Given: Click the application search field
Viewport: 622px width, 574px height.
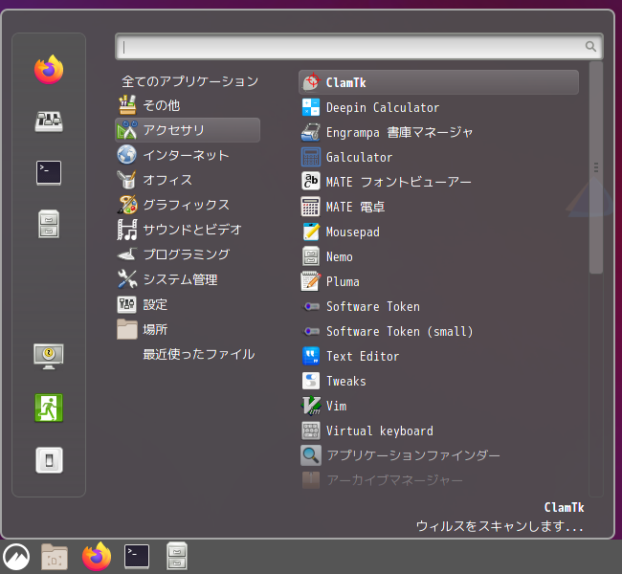Looking at the screenshot, I should tap(359, 47).
